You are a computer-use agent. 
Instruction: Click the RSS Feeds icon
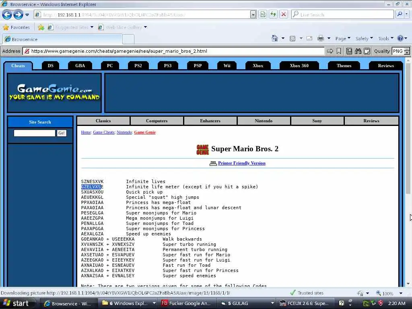(292, 39)
